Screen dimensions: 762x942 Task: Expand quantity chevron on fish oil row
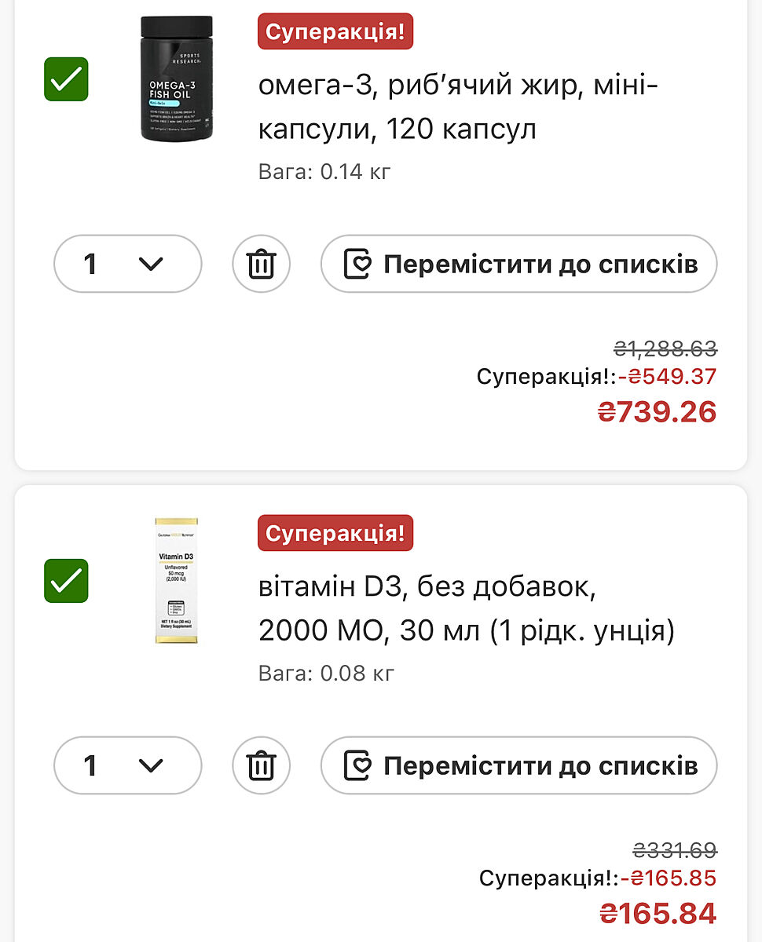pyautogui.click(x=150, y=264)
